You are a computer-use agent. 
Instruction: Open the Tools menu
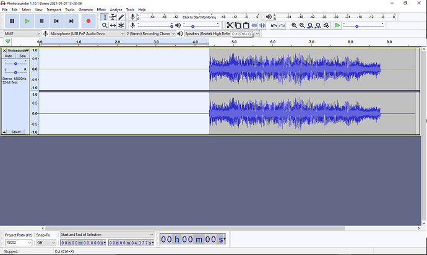tap(130, 9)
